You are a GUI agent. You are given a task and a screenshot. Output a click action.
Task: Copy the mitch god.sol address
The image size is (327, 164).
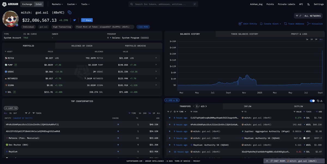tap(69, 12)
